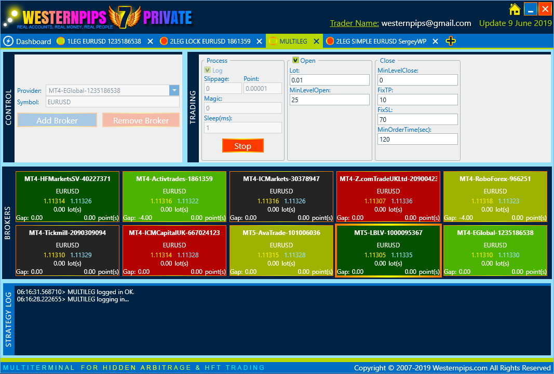Viewport: 554px width, 374px height.
Task: Click the Slippage input field
Action: [x=223, y=88]
